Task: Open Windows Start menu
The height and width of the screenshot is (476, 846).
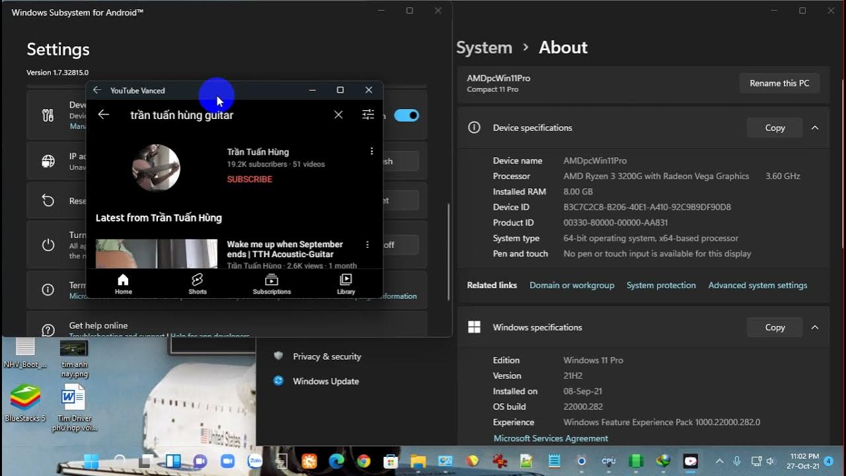Action: coord(91,461)
